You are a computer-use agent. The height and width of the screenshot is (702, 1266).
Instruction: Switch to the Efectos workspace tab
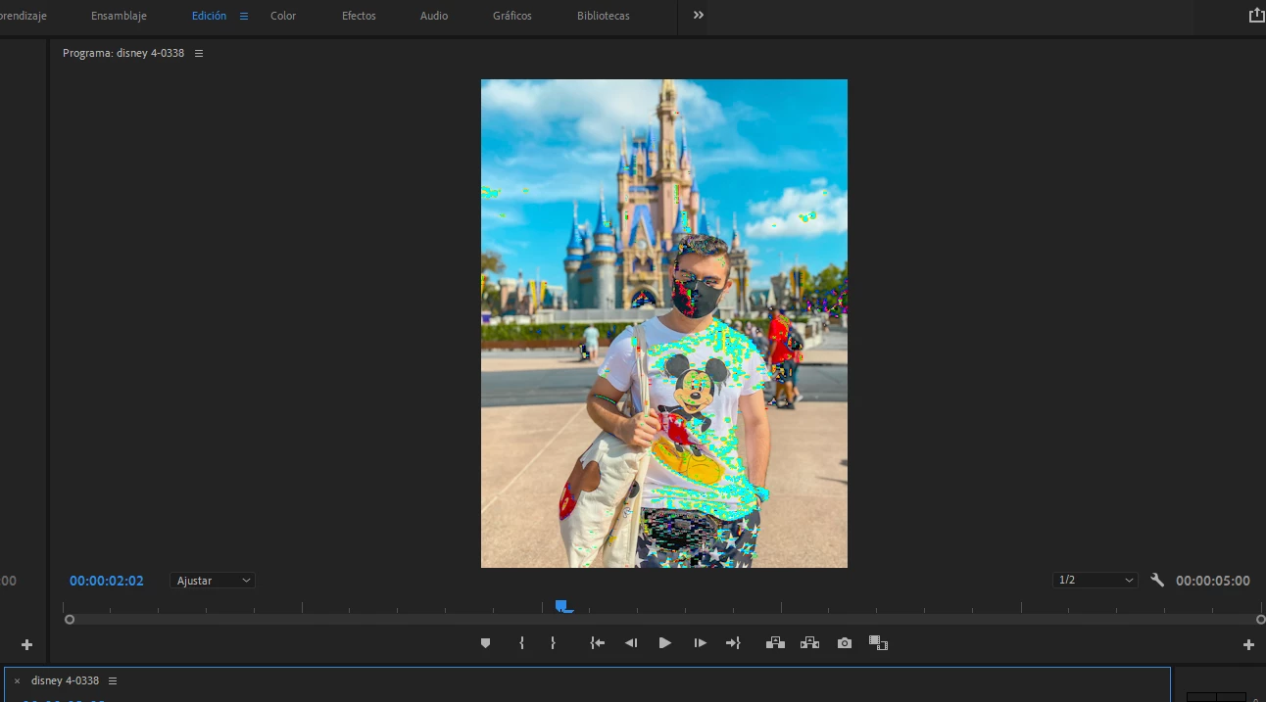[x=359, y=16]
